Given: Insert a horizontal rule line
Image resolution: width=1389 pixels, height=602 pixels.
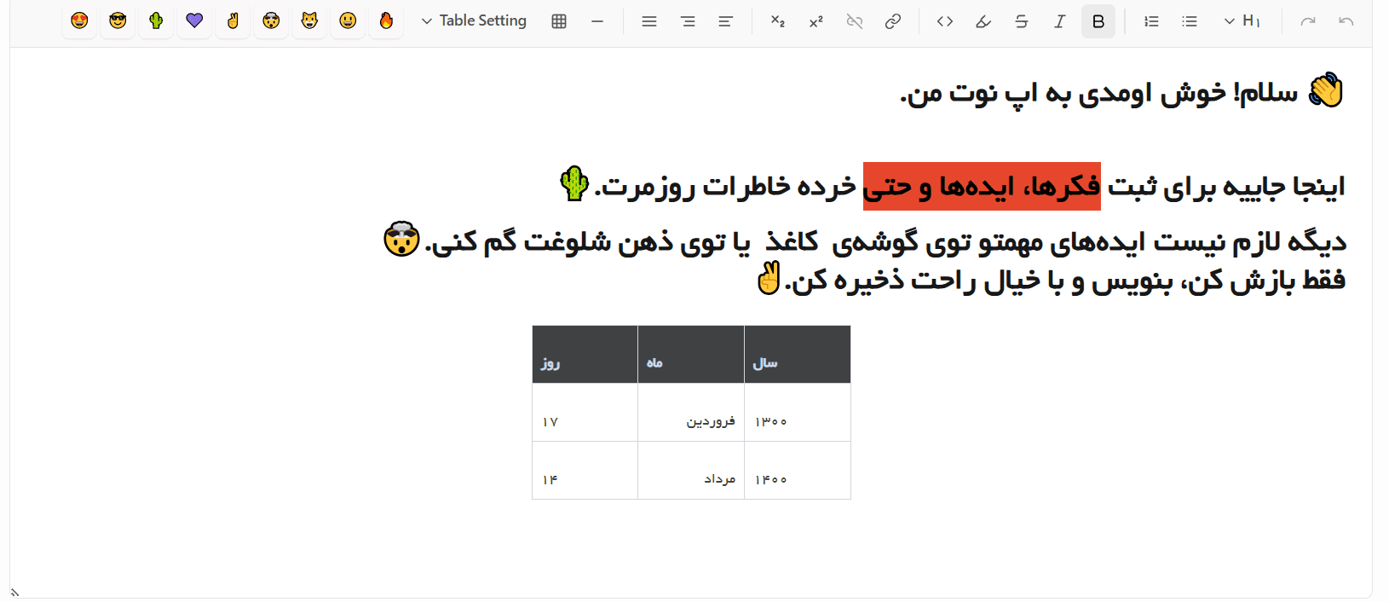Looking at the screenshot, I should point(597,21).
